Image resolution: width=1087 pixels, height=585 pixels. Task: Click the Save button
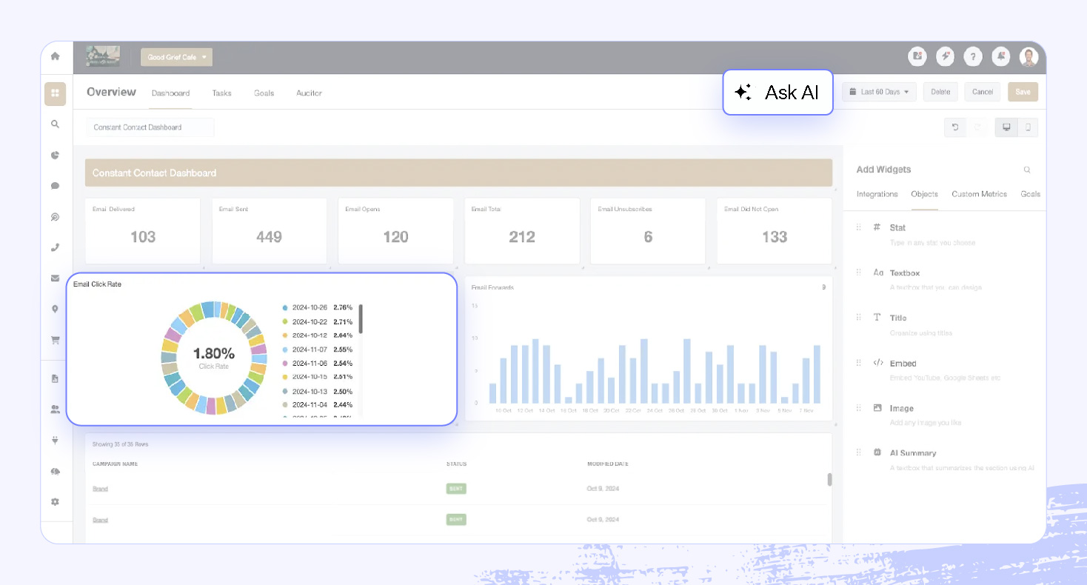pyautogui.click(x=1023, y=92)
